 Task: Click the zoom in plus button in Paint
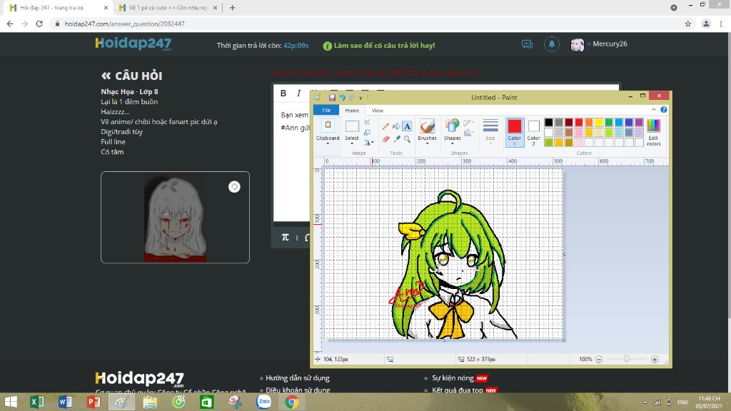tap(655, 360)
